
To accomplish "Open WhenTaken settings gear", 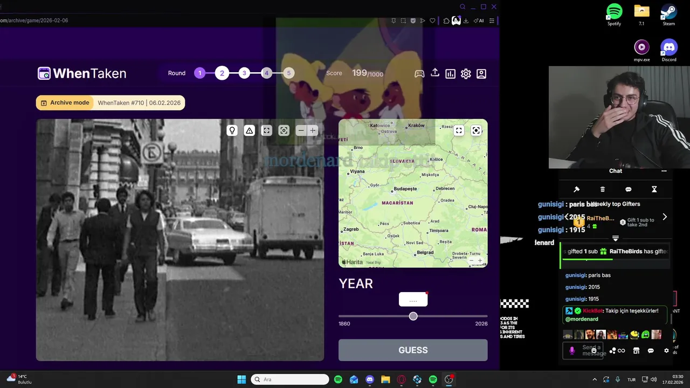I will point(466,74).
